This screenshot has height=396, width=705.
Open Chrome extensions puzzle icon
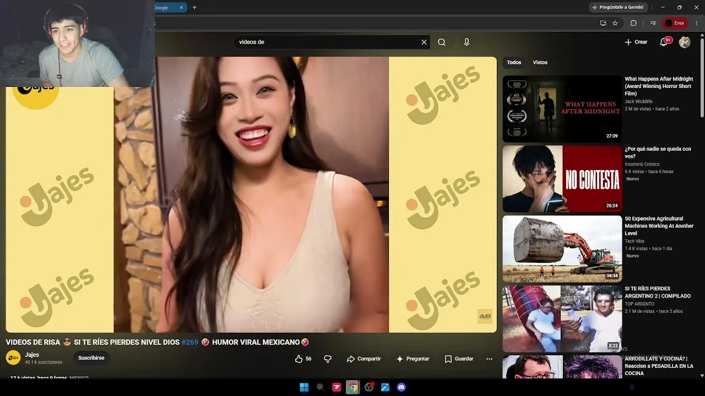(x=633, y=23)
